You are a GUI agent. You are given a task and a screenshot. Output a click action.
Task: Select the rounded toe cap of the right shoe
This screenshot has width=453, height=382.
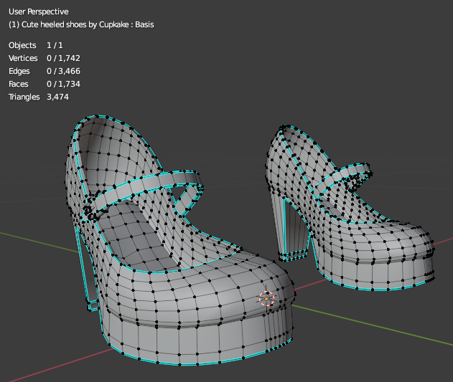(x=395, y=240)
